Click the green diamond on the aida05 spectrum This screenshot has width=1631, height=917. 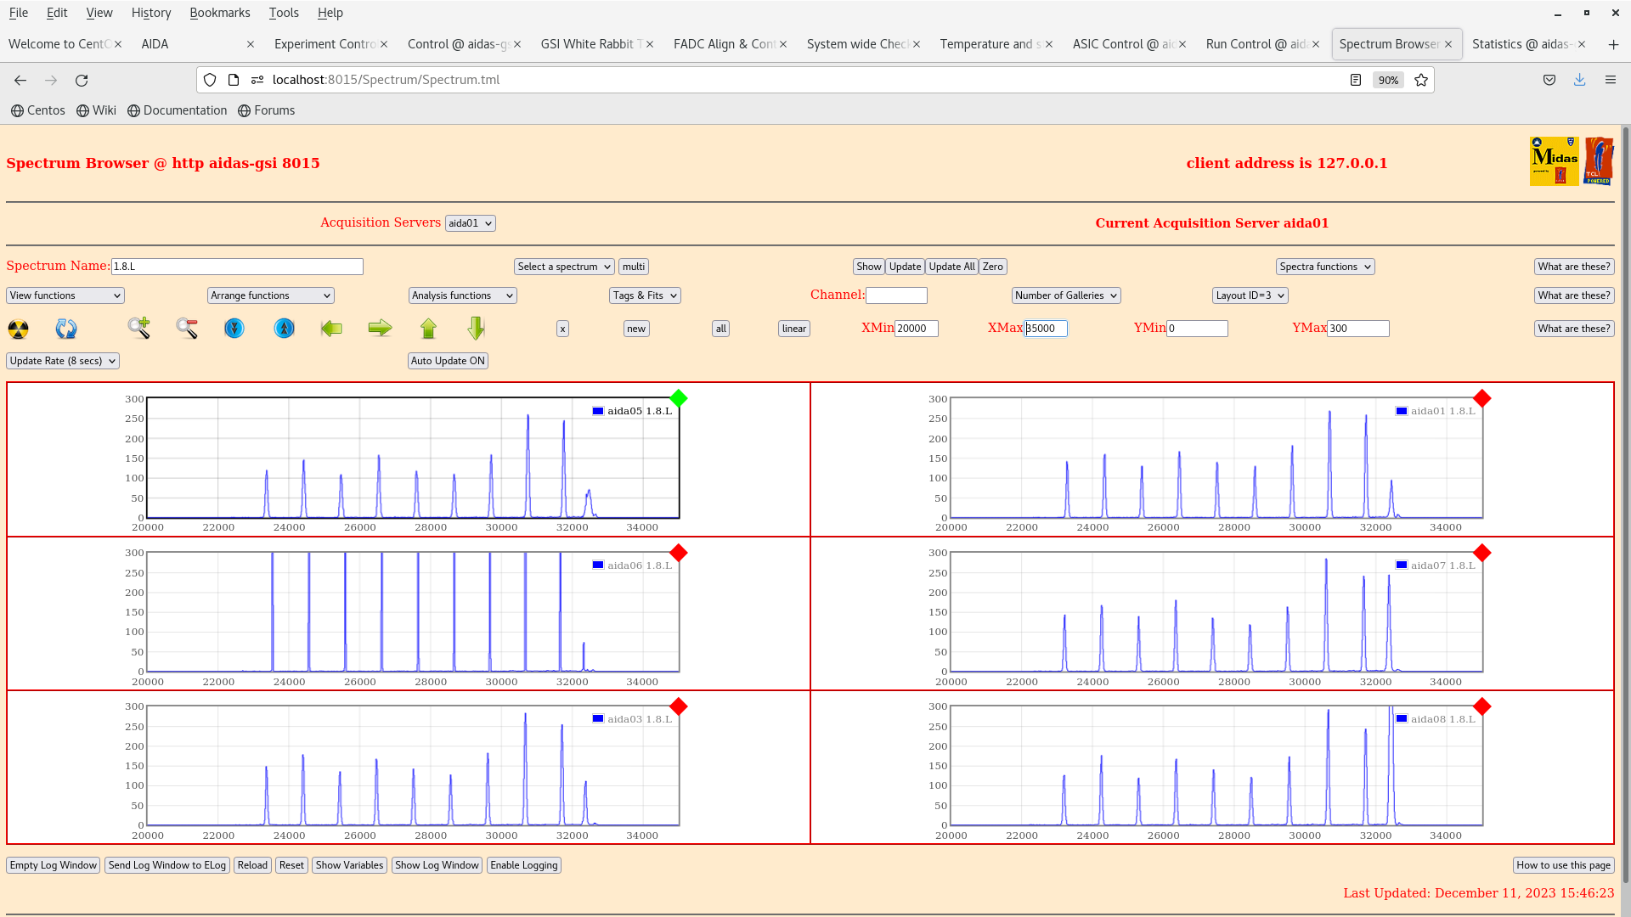(x=678, y=398)
